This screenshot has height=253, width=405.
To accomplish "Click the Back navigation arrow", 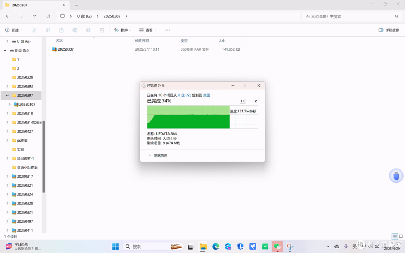I will [x=8, y=16].
